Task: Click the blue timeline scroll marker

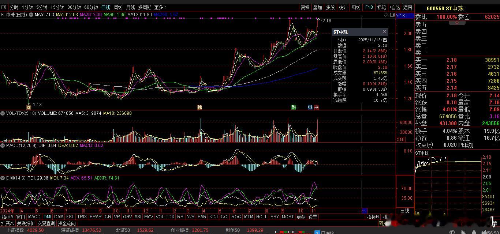Action: pos(364,211)
